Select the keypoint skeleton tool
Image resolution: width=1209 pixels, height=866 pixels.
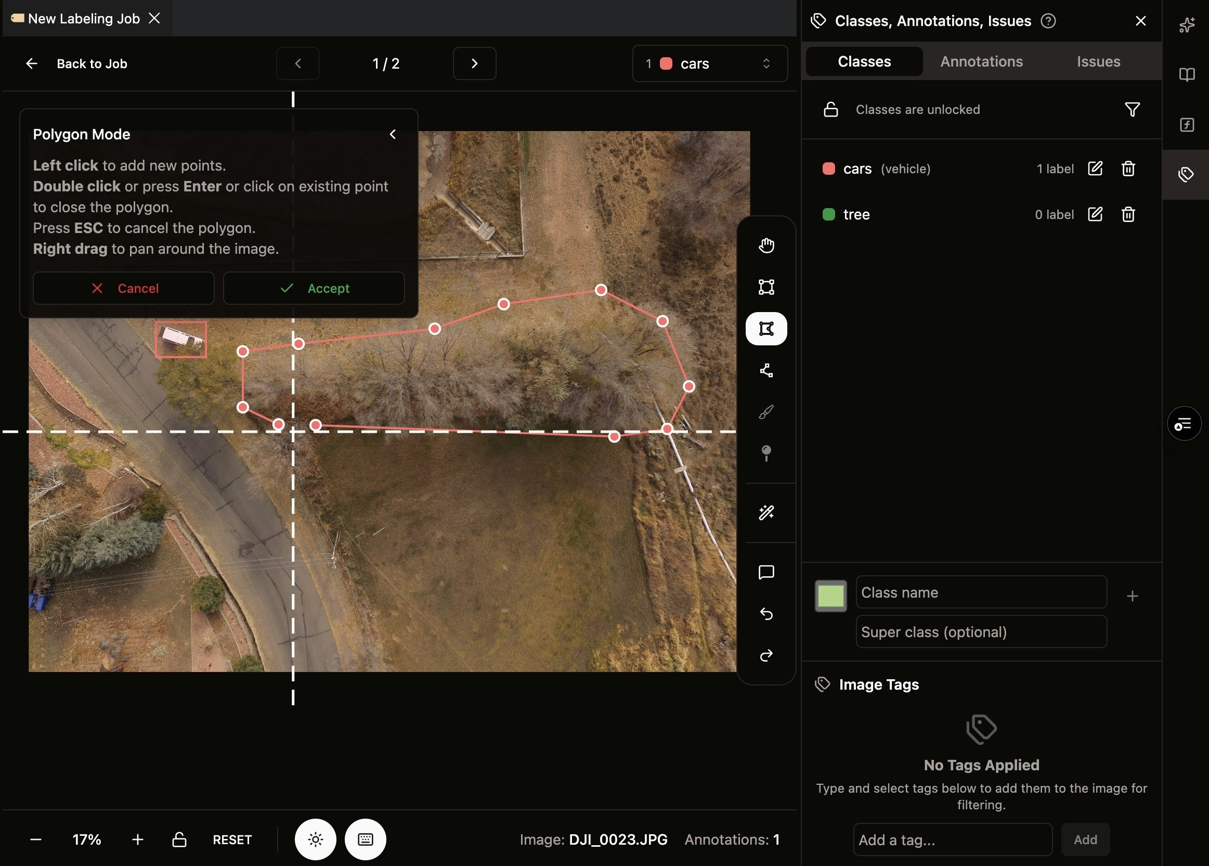pos(766,371)
